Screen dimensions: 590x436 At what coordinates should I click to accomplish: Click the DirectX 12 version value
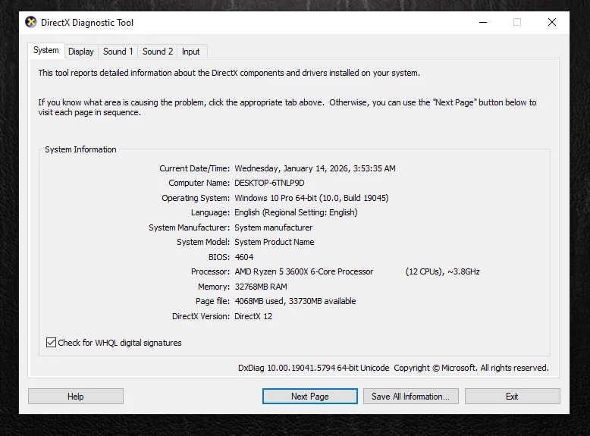(x=253, y=316)
